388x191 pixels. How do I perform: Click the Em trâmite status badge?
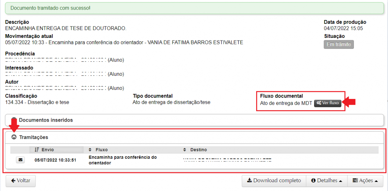338,45
